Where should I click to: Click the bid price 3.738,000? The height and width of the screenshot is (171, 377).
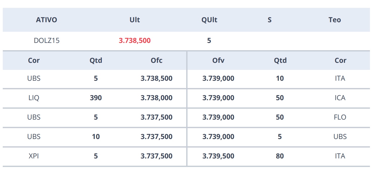(156, 98)
